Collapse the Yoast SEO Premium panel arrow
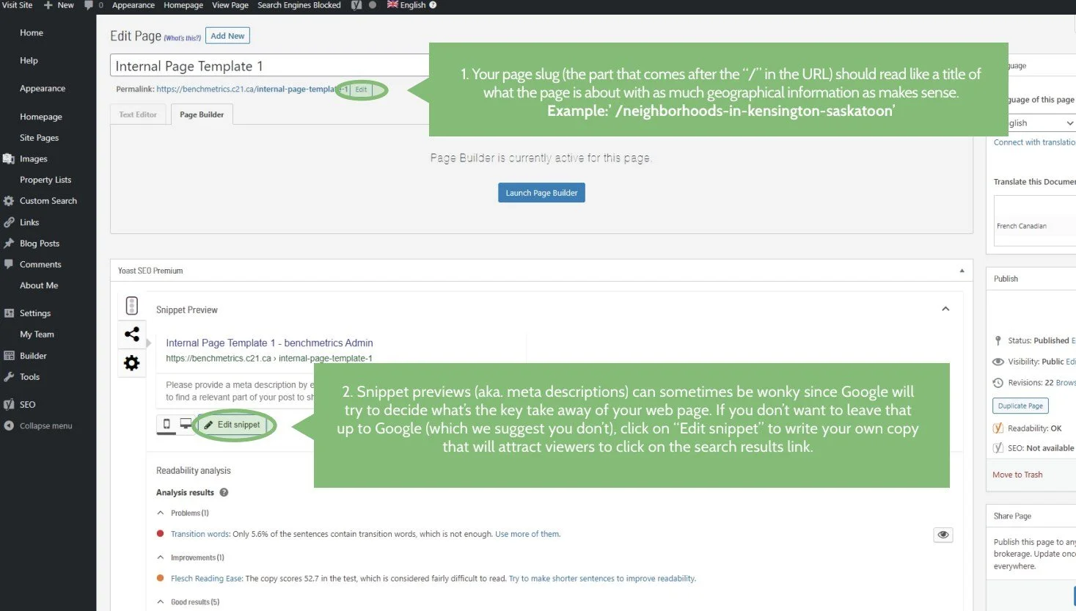The image size is (1076, 611). click(962, 271)
